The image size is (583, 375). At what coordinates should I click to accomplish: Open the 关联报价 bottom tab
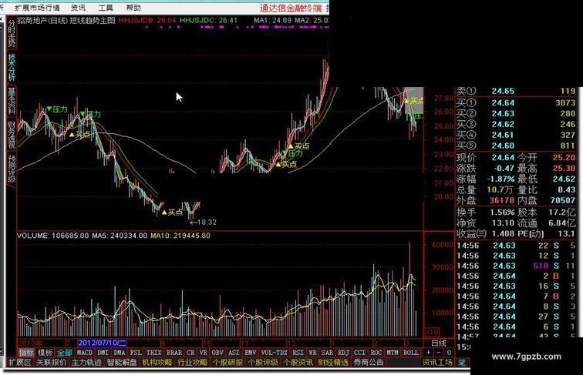pos(51,363)
